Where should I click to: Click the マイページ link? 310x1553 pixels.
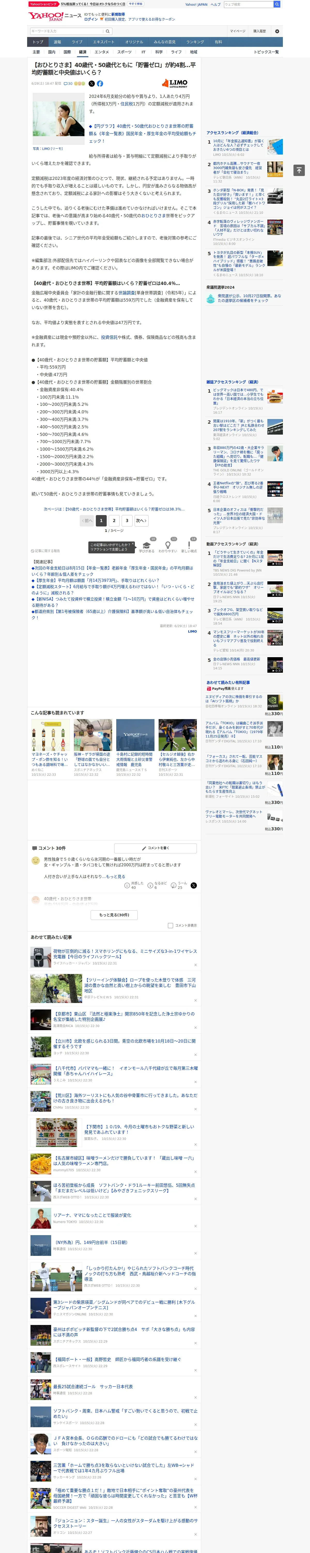[237, 31]
